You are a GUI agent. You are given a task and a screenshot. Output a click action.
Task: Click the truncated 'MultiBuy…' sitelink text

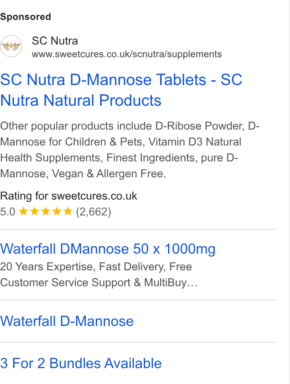[x=170, y=282]
